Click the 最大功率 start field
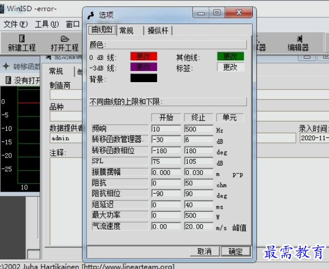The height and width of the screenshot is (269, 329). tap(166, 215)
